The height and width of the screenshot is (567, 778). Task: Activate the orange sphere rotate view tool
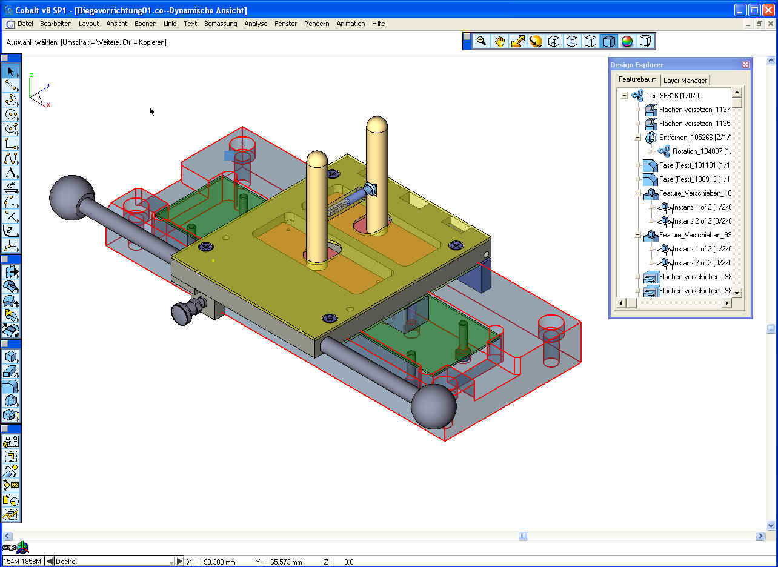tap(536, 41)
